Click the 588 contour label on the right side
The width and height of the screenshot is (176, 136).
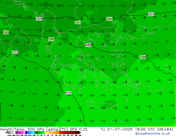tap(143, 57)
